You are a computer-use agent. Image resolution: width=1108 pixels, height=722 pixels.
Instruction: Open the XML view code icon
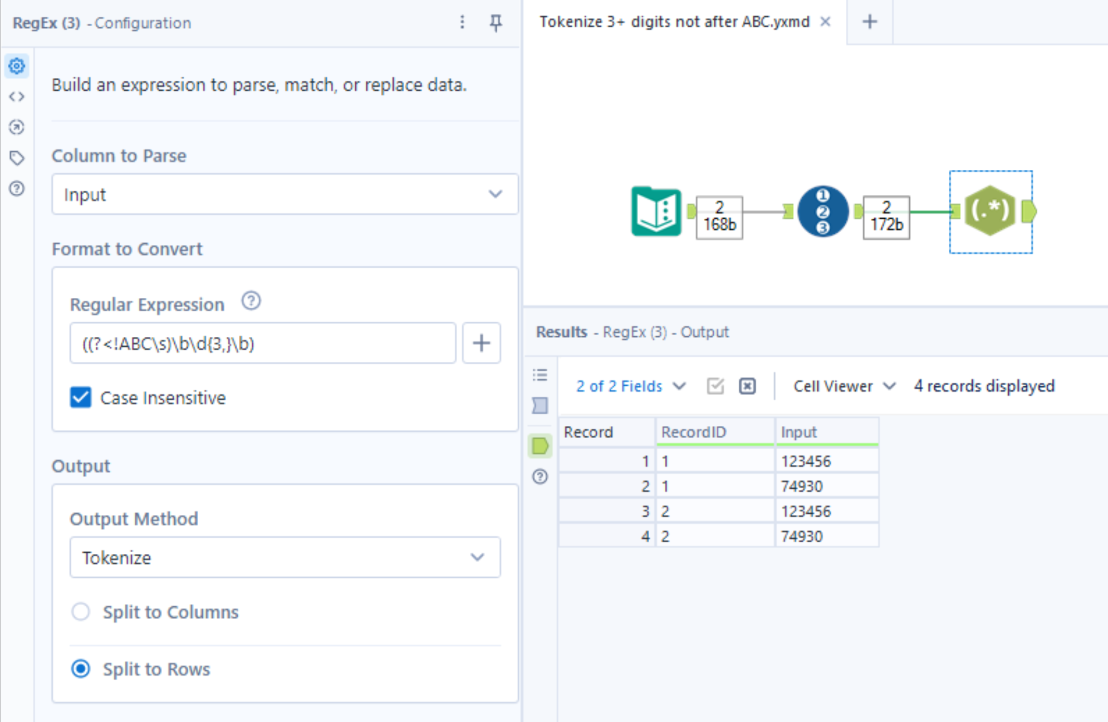pyautogui.click(x=17, y=97)
